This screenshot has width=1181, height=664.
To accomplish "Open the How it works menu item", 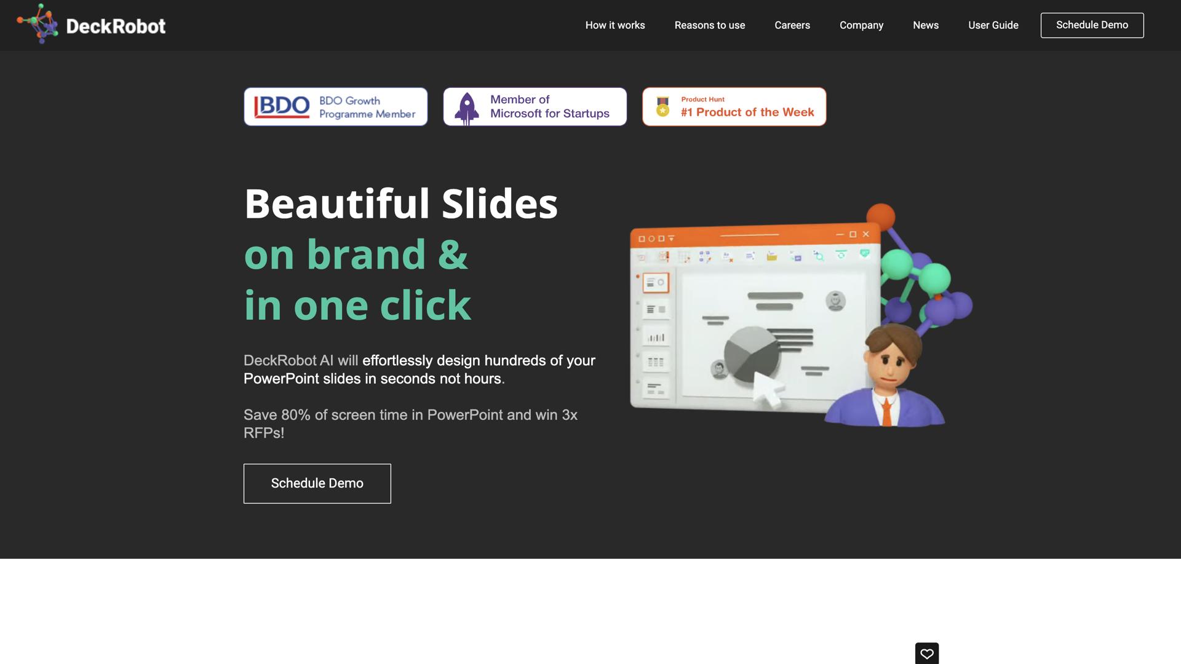I will pyautogui.click(x=614, y=25).
